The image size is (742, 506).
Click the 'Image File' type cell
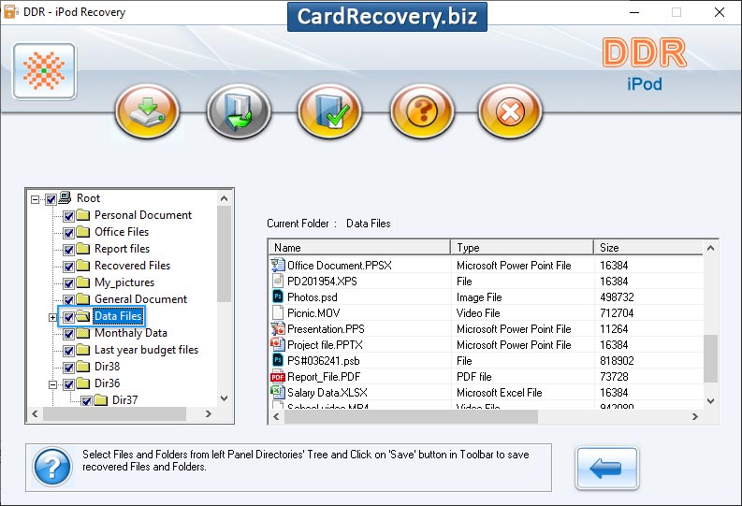(x=479, y=297)
